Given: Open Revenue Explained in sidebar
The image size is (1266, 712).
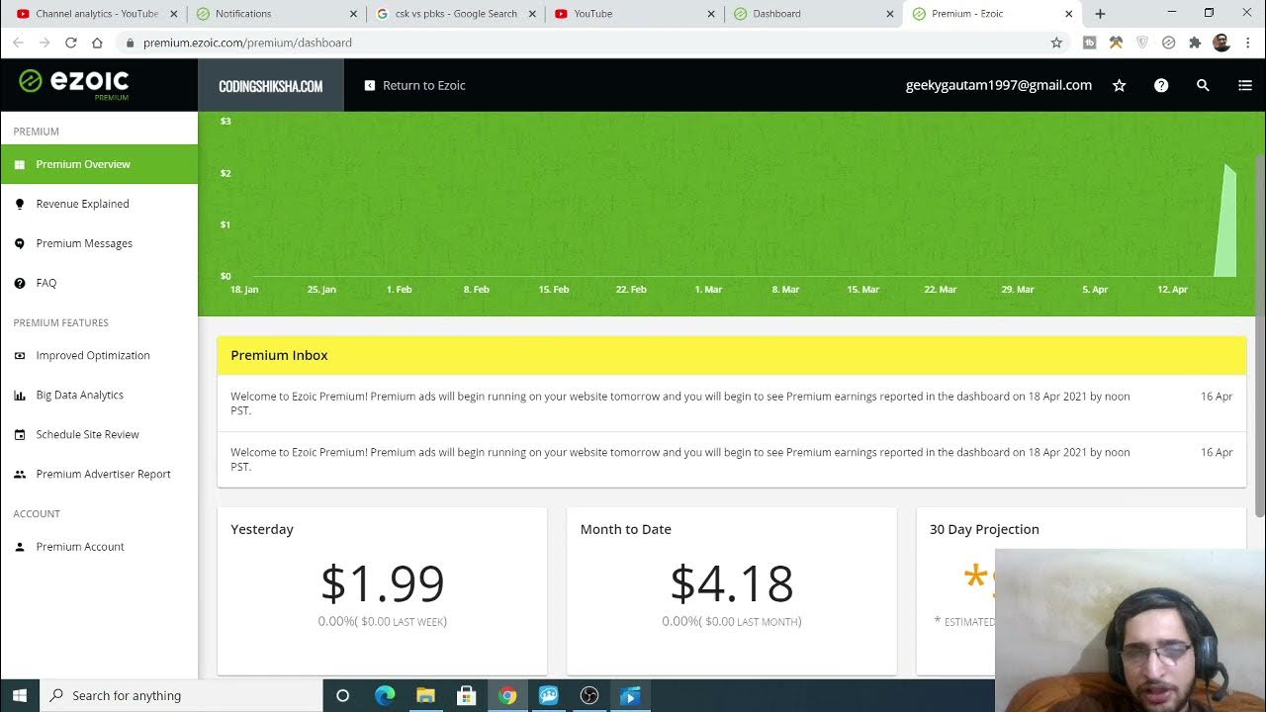Looking at the screenshot, I should 82,204.
